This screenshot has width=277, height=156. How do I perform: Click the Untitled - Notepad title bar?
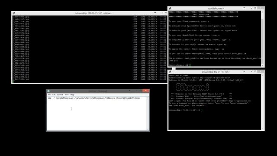98,91
